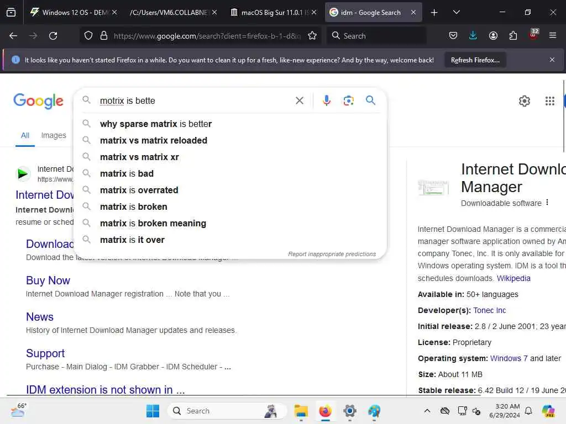Open the Windows Start menu
The width and height of the screenshot is (566, 424).
pos(153,411)
